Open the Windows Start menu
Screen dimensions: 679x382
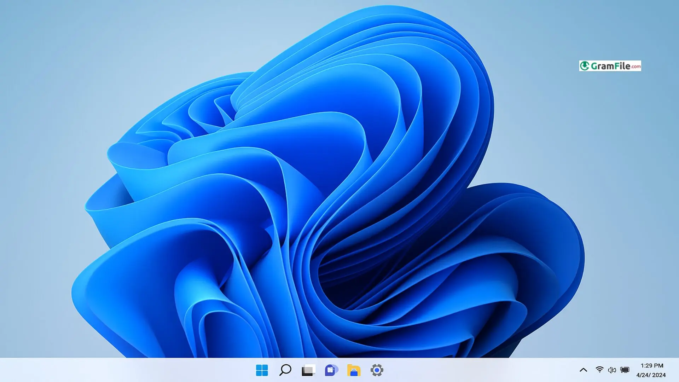click(262, 370)
